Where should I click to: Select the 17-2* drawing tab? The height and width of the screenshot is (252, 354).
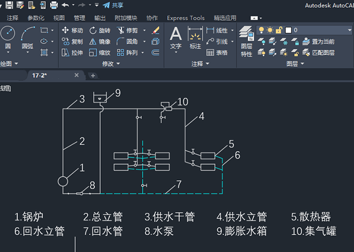tap(56, 75)
